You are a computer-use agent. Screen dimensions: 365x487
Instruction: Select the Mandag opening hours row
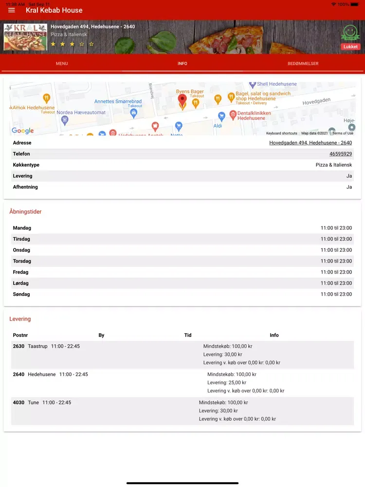point(182,228)
